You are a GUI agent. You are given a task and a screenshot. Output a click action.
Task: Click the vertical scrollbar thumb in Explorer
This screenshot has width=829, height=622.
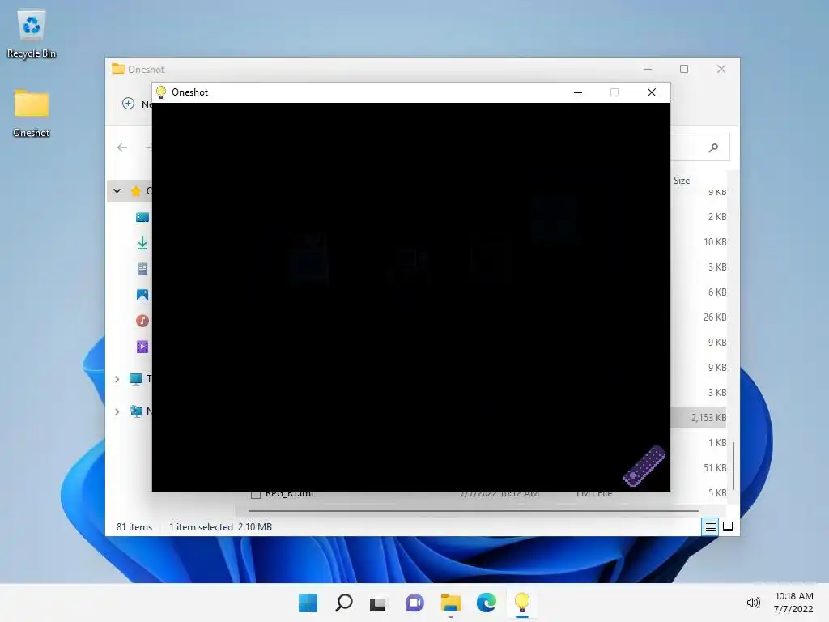(733, 466)
